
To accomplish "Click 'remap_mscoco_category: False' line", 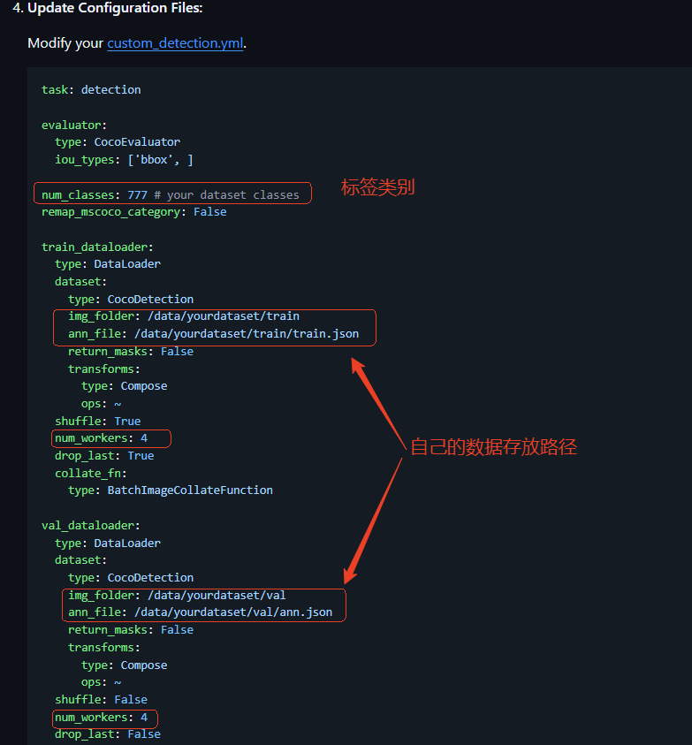I will coord(134,212).
